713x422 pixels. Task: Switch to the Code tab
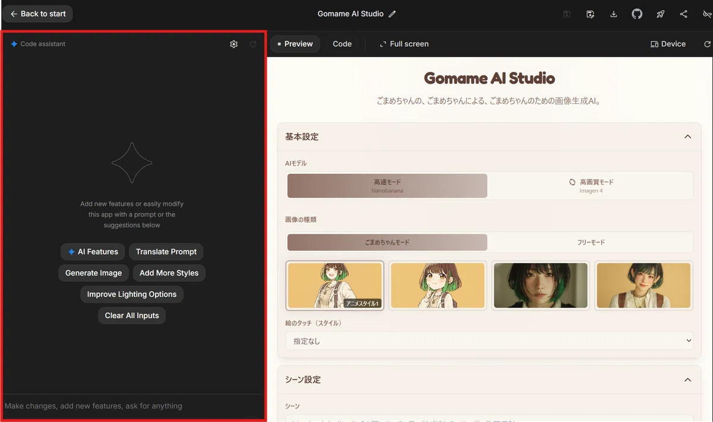(x=342, y=44)
